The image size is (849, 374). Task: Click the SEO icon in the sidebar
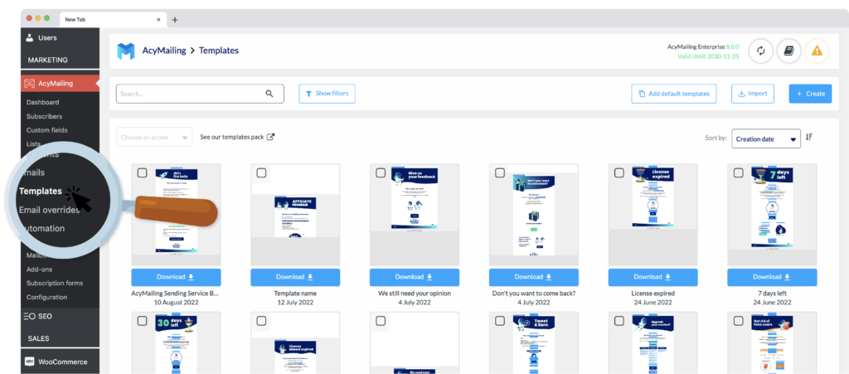pos(30,316)
